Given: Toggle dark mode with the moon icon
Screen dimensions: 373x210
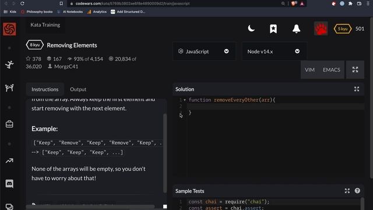Looking at the screenshot, I should pos(251,29).
